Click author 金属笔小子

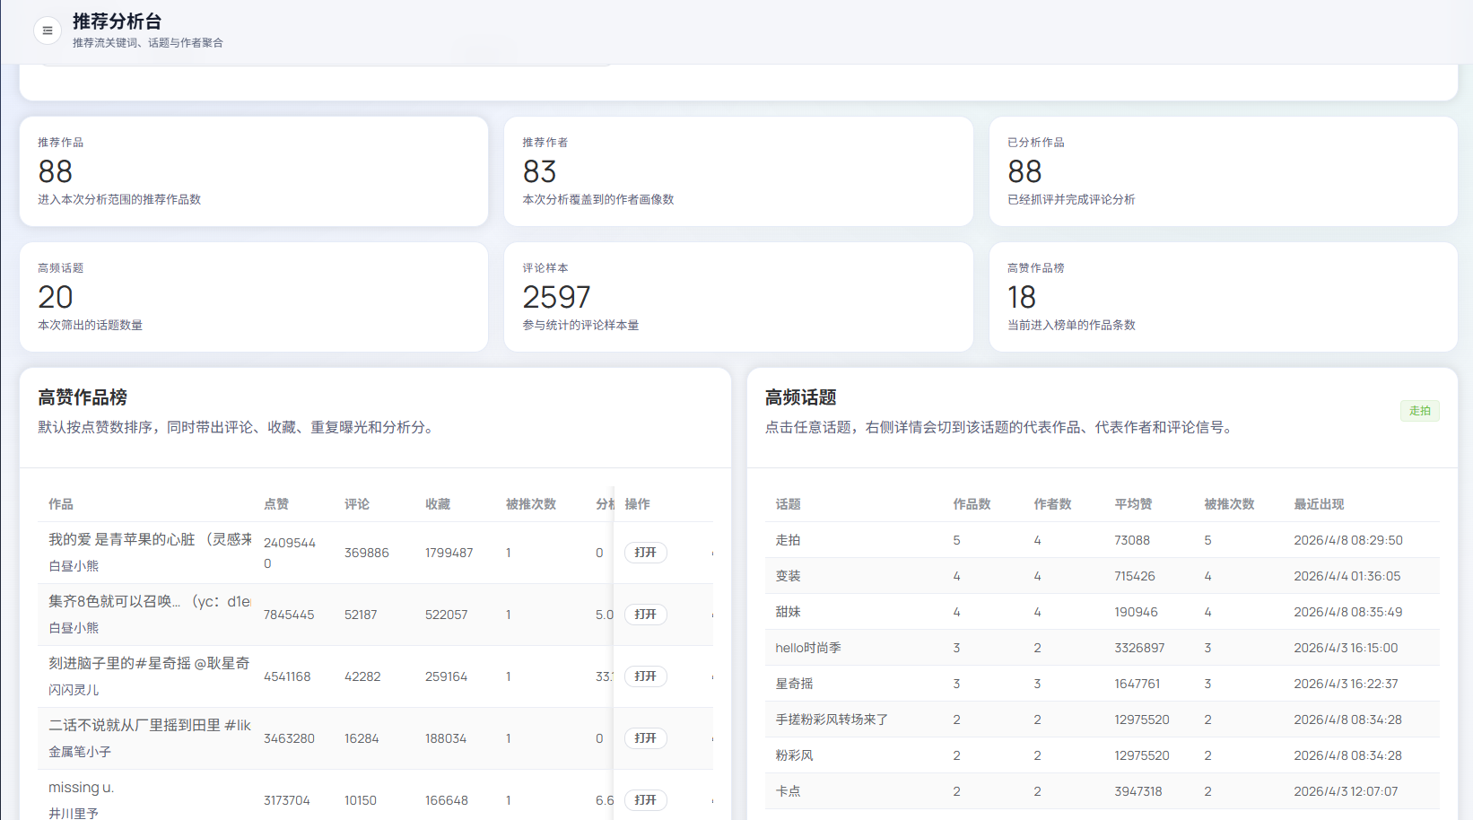pos(80,752)
